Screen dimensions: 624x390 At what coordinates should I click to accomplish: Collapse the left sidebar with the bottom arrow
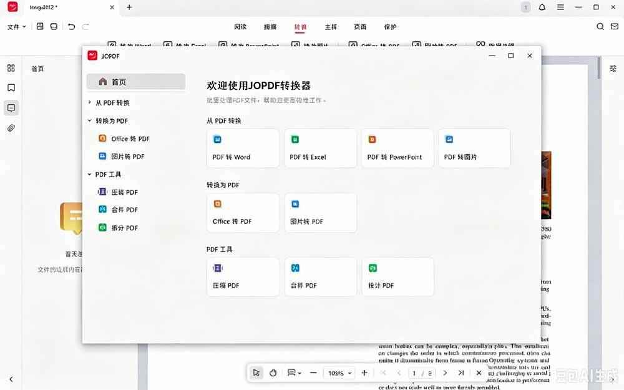[x=11, y=379]
